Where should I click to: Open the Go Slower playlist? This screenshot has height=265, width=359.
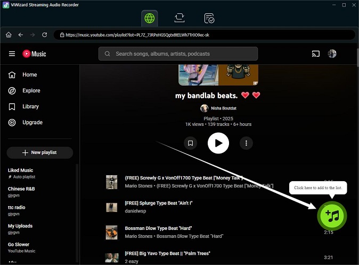[21, 247]
